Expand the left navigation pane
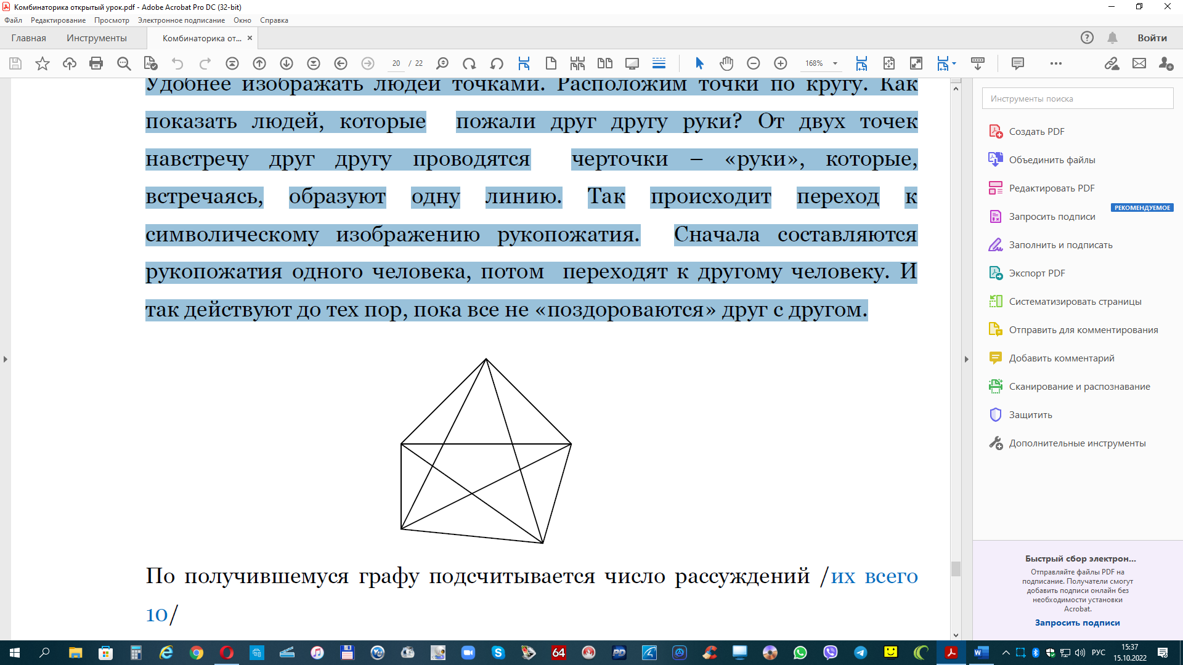This screenshot has height=665, width=1183. coord(6,359)
